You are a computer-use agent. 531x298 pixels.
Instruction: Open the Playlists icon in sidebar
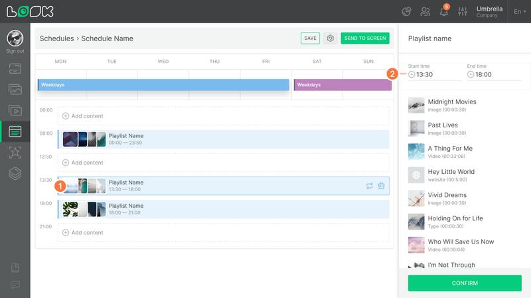coord(15,110)
